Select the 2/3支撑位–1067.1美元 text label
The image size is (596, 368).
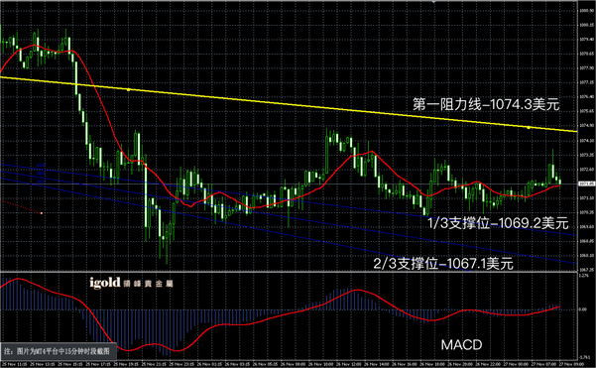point(443,264)
